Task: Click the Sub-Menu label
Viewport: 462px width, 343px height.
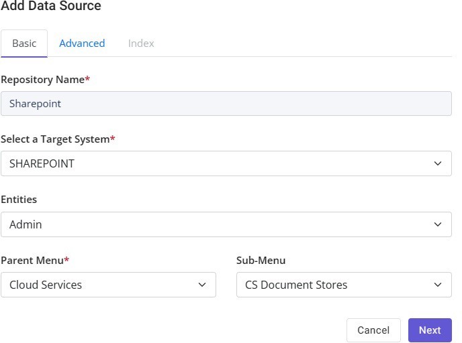Action: [x=261, y=261]
